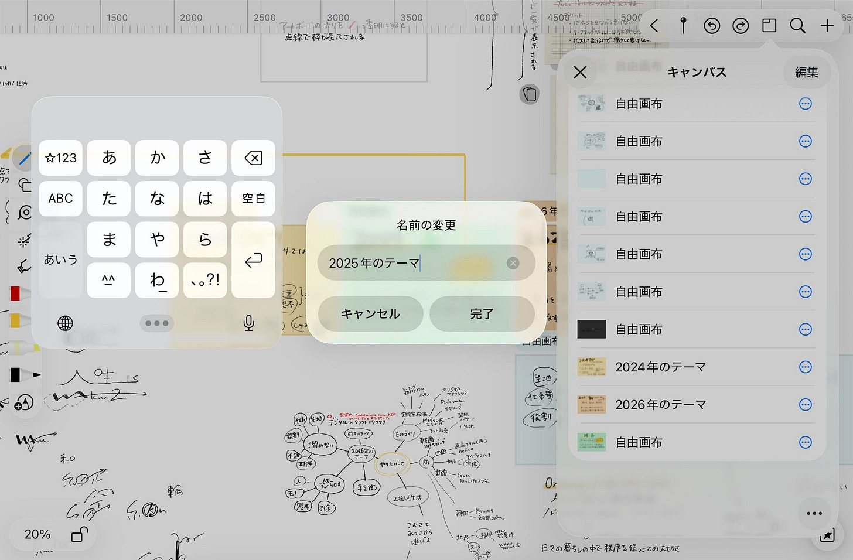This screenshot has width=853, height=560.
Task: Confirm rename by tapping 完了
Action: pyautogui.click(x=482, y=314)
